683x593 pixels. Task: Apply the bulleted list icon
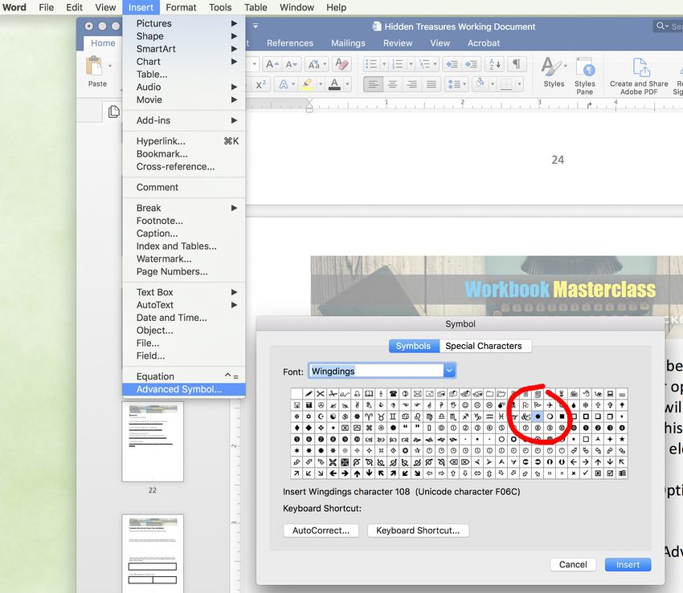tap(371, 64)
